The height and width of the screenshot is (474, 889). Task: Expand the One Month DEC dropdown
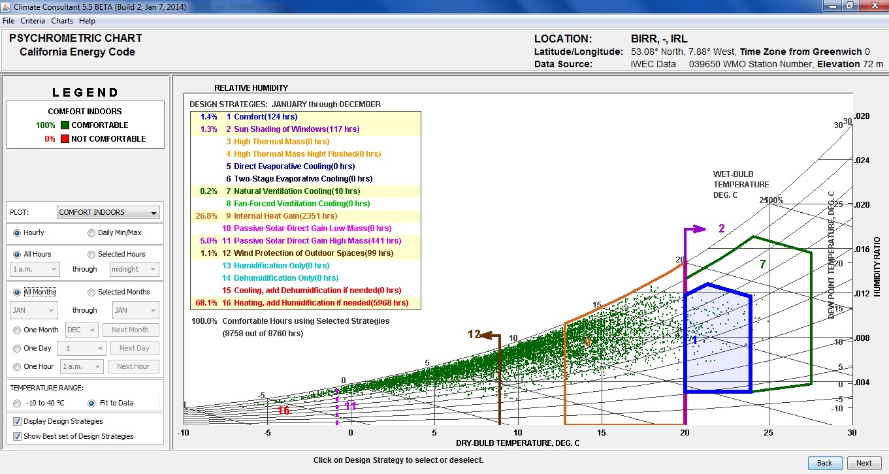click(x=82, y=330)
